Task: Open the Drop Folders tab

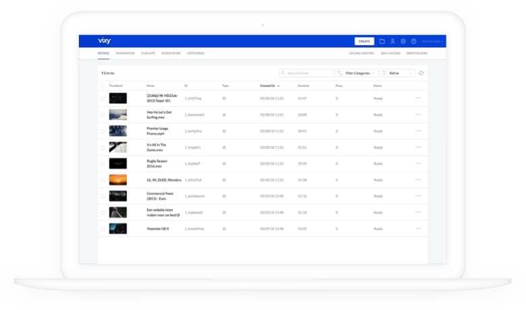Action: coord(417,53)
